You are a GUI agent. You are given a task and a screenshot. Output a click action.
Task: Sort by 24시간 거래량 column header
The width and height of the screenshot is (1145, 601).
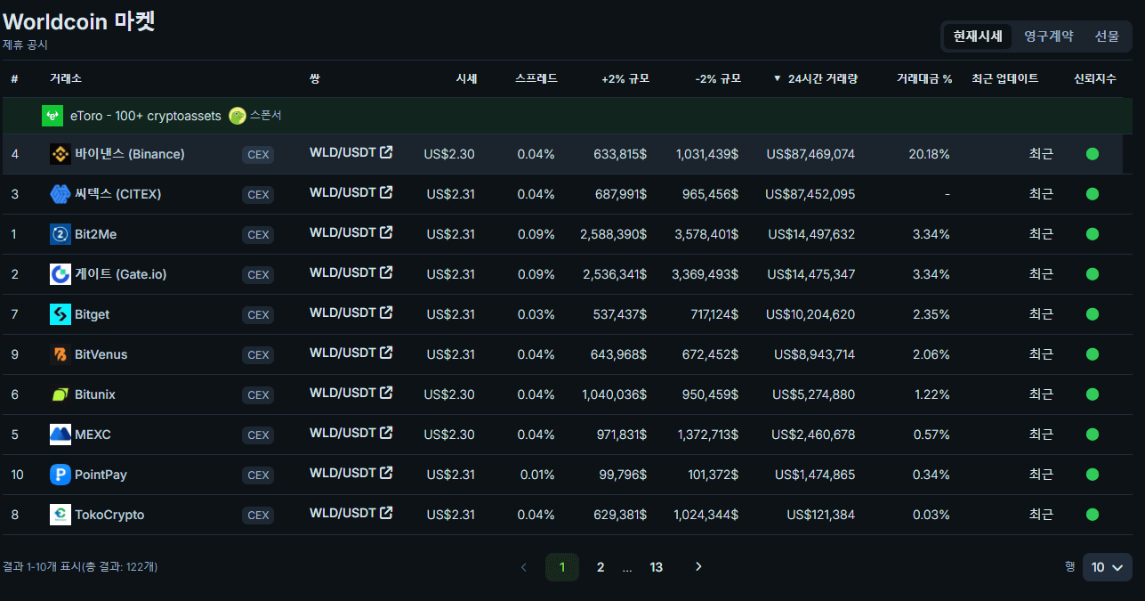(x=815, y=78)
